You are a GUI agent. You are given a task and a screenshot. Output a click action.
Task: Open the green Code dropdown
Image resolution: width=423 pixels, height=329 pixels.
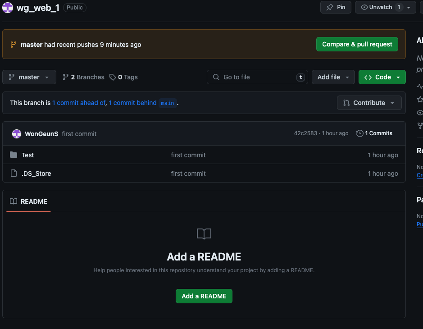tap(382, 77)
